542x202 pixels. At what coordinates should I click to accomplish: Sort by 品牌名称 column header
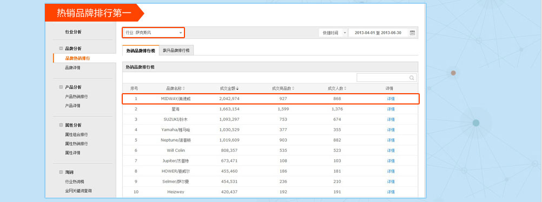point(176,88)
